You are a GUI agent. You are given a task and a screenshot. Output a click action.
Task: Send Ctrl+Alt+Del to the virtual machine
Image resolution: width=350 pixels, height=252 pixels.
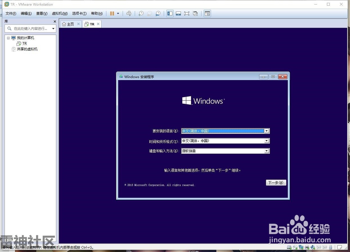point(129,14)
